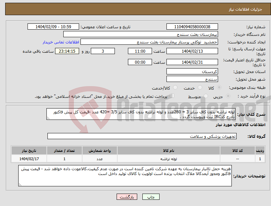Viewport: 271px width, 206px height.
Task: Toggle the اسناد خزانه اسلامی payment checkbox
Action: coord(172,96)
